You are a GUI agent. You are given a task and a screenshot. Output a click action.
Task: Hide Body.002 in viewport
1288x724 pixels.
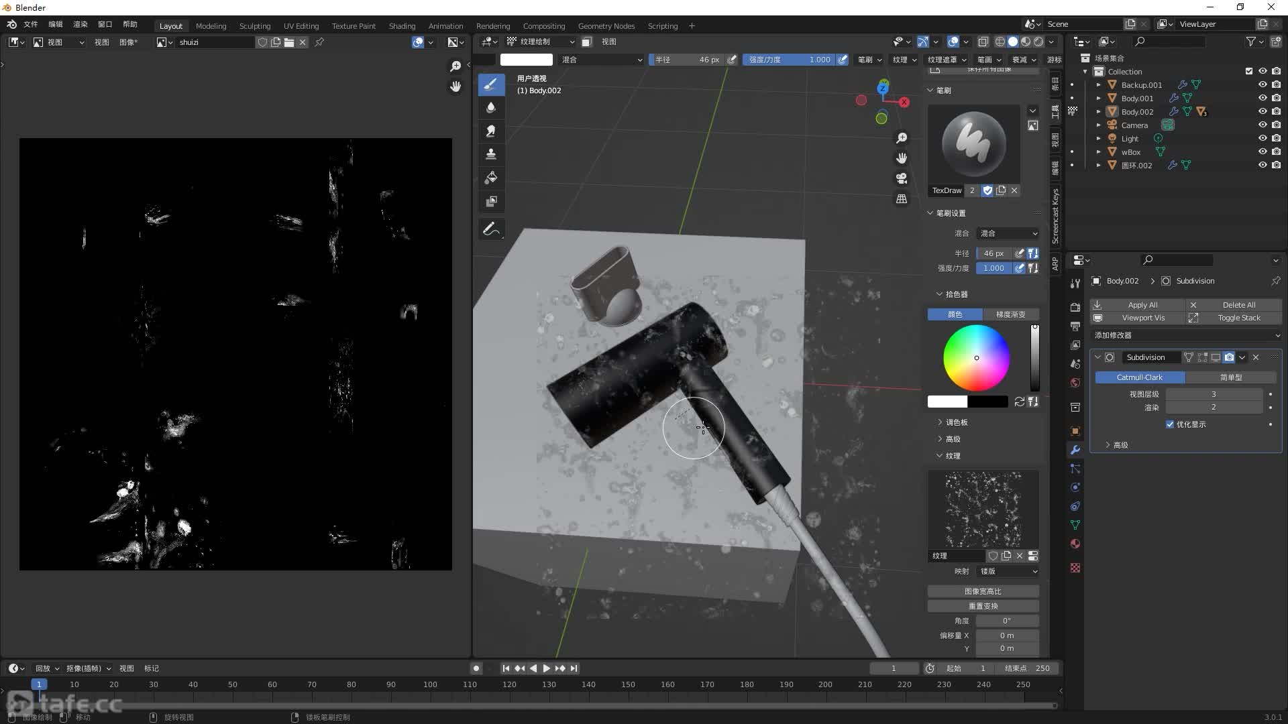point(1263,111)
